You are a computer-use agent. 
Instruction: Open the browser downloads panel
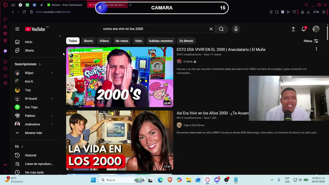(x=308, y=12)
